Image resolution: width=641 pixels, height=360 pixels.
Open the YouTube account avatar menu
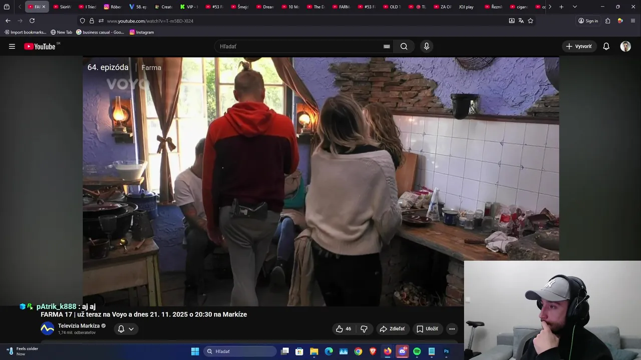[x=625, y=46]
